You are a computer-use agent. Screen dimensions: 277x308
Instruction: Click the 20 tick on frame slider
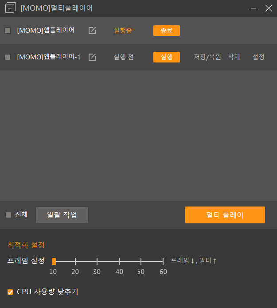(x=75, y=261)
